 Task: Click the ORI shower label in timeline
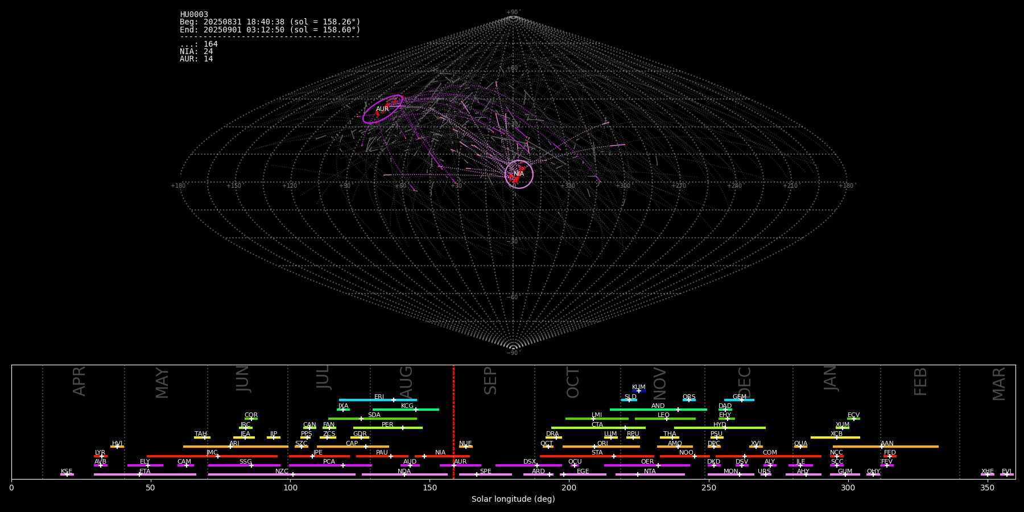[x=602, y=444]
